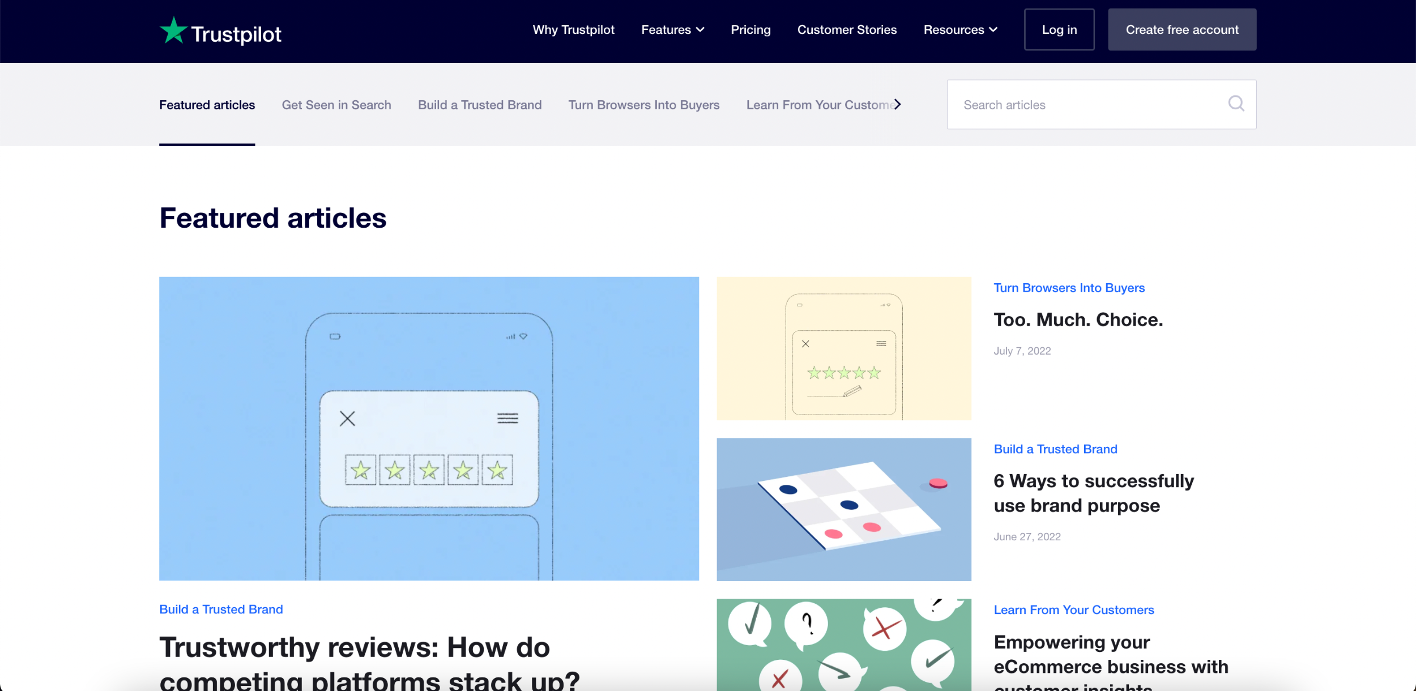Open the large blue phone rating thumbnail
The image size is (1416, 691).
[x=429, y=428]
